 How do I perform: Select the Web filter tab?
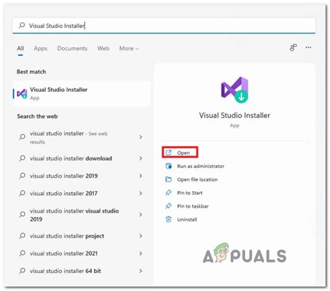click(103, 49)
